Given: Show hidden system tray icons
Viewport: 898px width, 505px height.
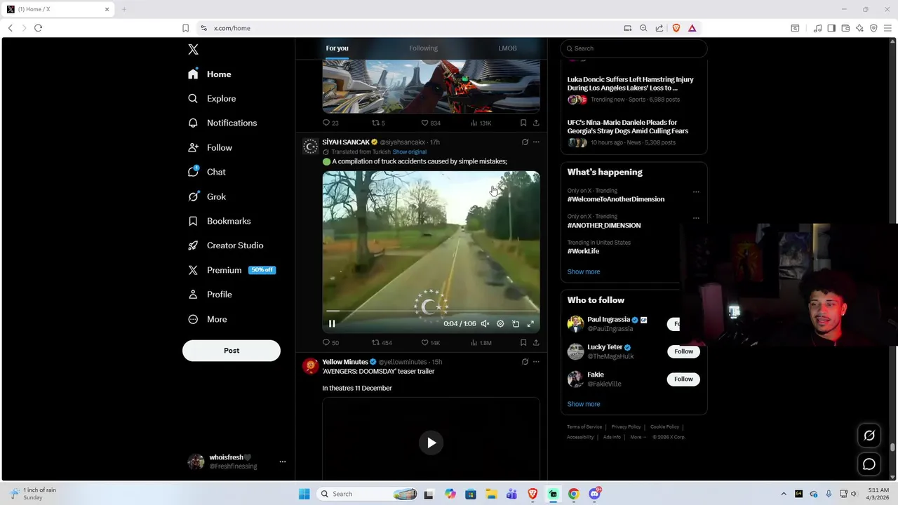Looking at the screenshot, I should [784, 494].
